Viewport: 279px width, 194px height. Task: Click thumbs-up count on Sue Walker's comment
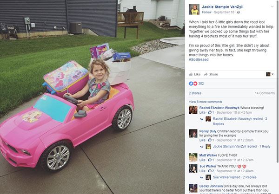(211, 171)
